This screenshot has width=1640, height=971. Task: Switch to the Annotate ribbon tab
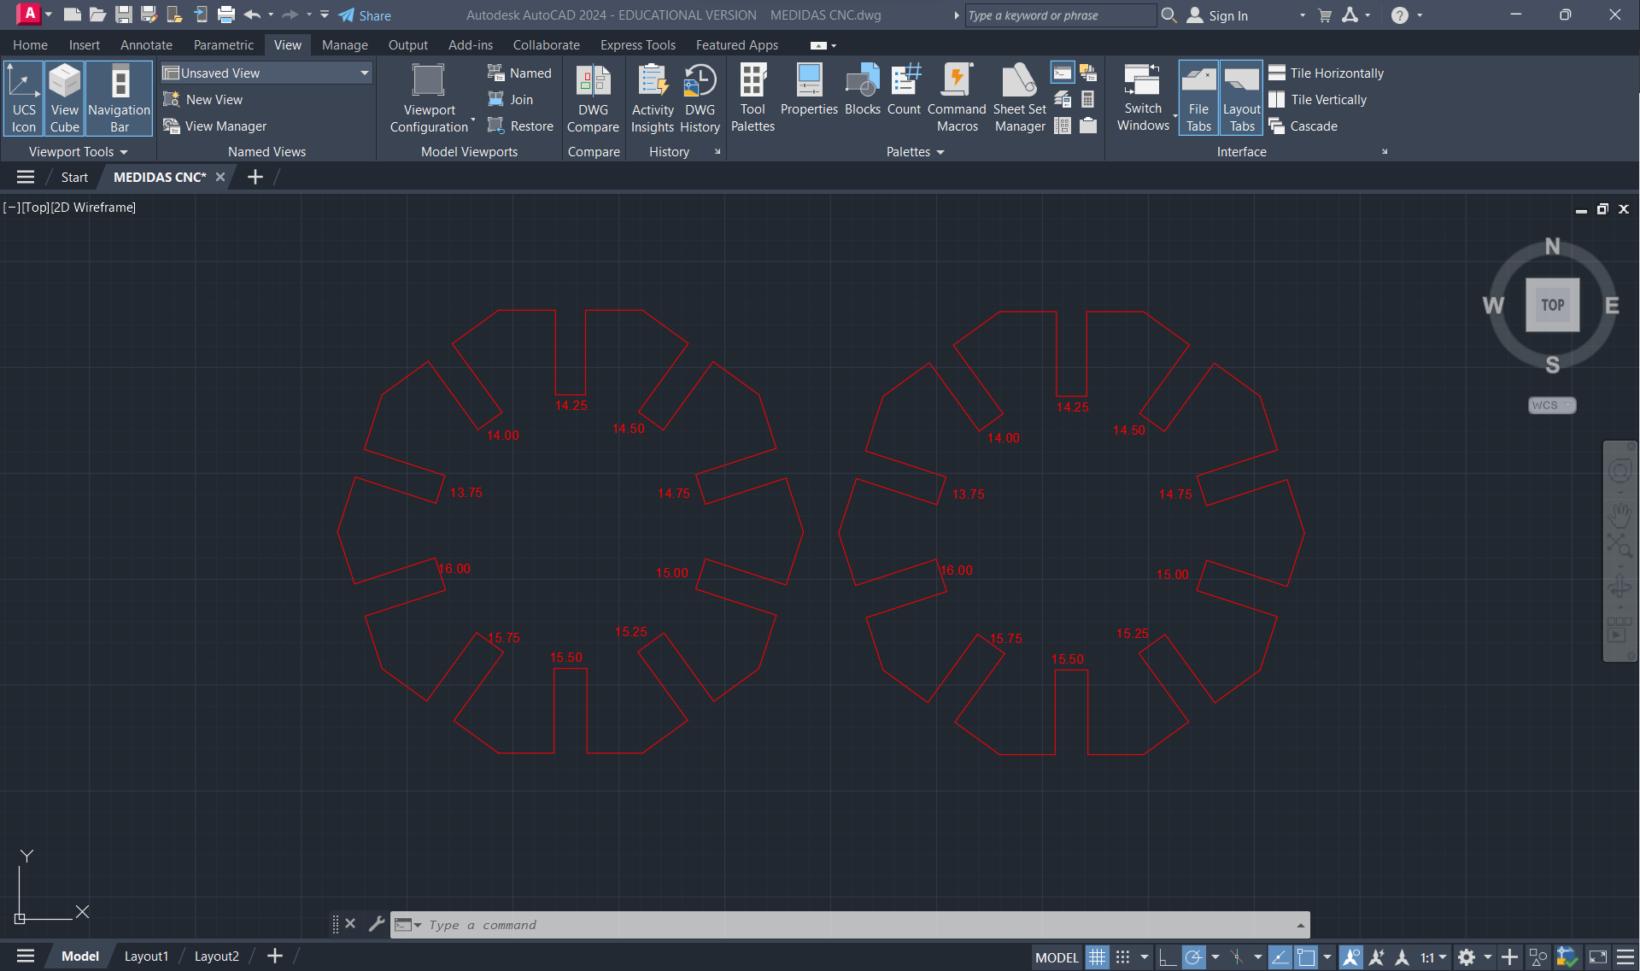(x=146, y=44)
